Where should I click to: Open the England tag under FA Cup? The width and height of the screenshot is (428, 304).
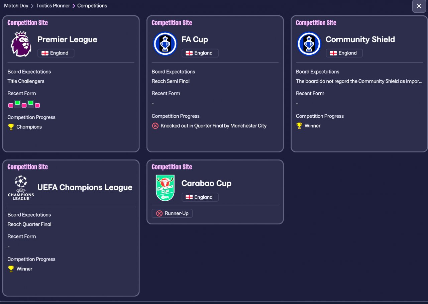pos(200,53)
